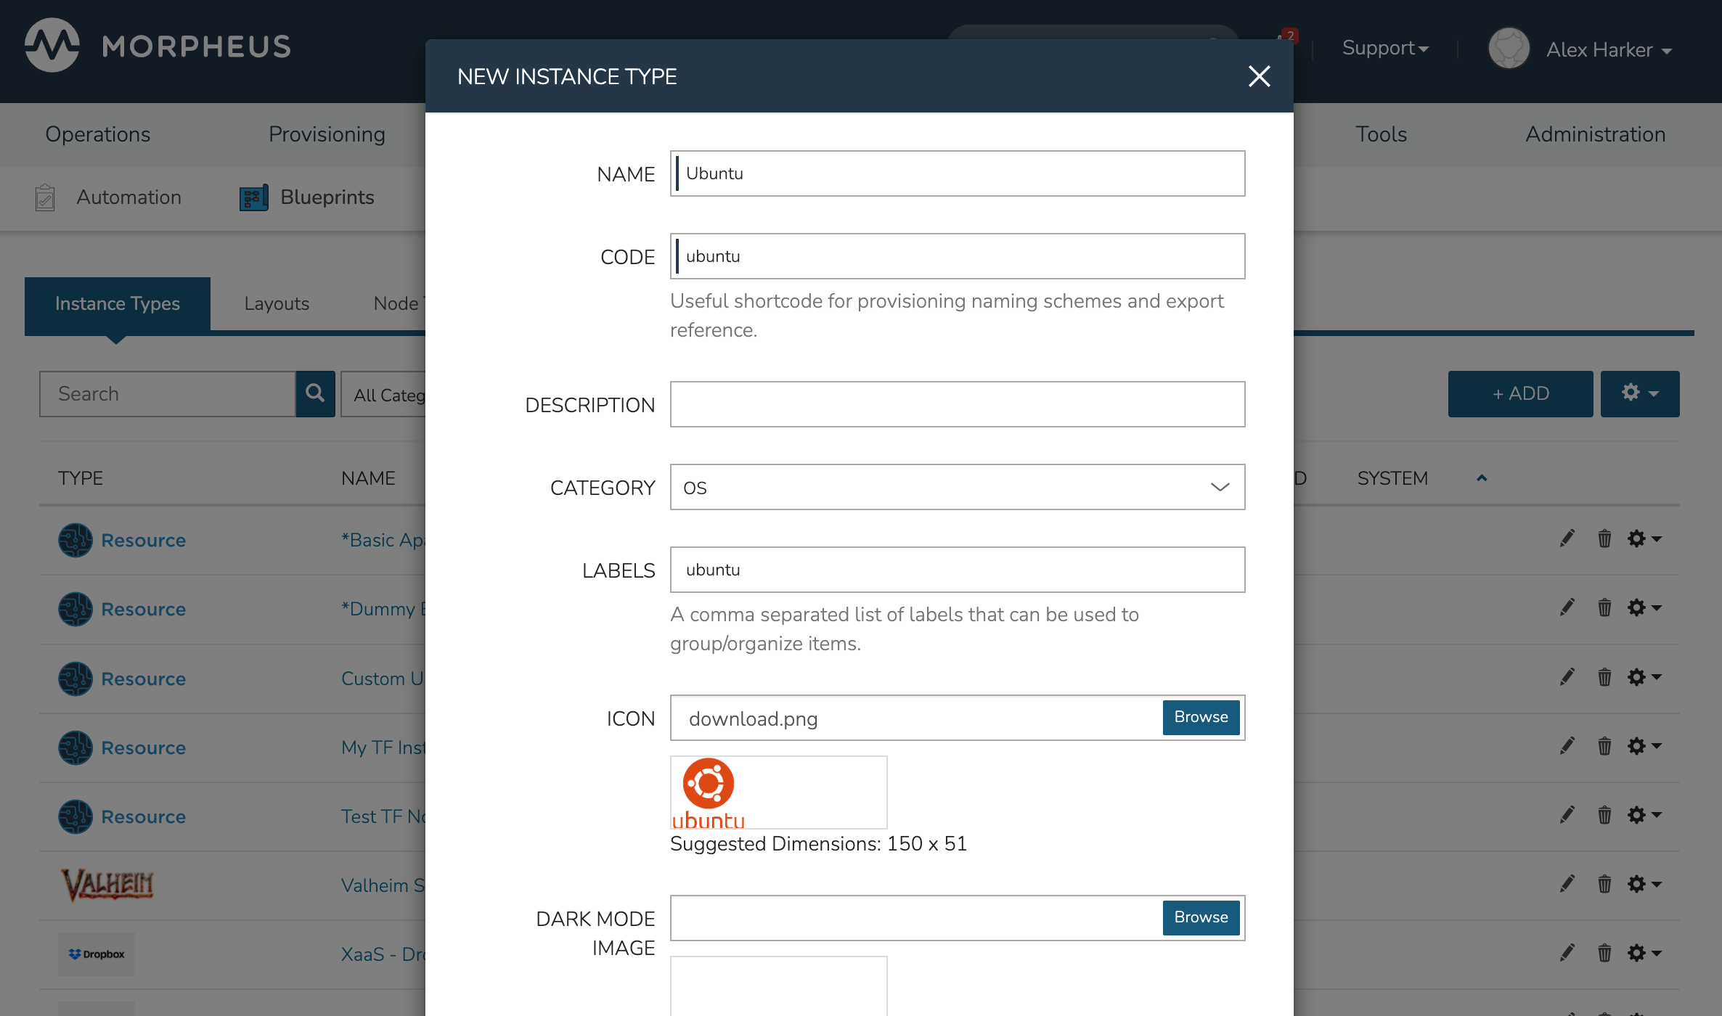This screenshot has width=1722, height=1016.
Task: Click Alex Harker's user avatar
Action: click(1509, 49)
